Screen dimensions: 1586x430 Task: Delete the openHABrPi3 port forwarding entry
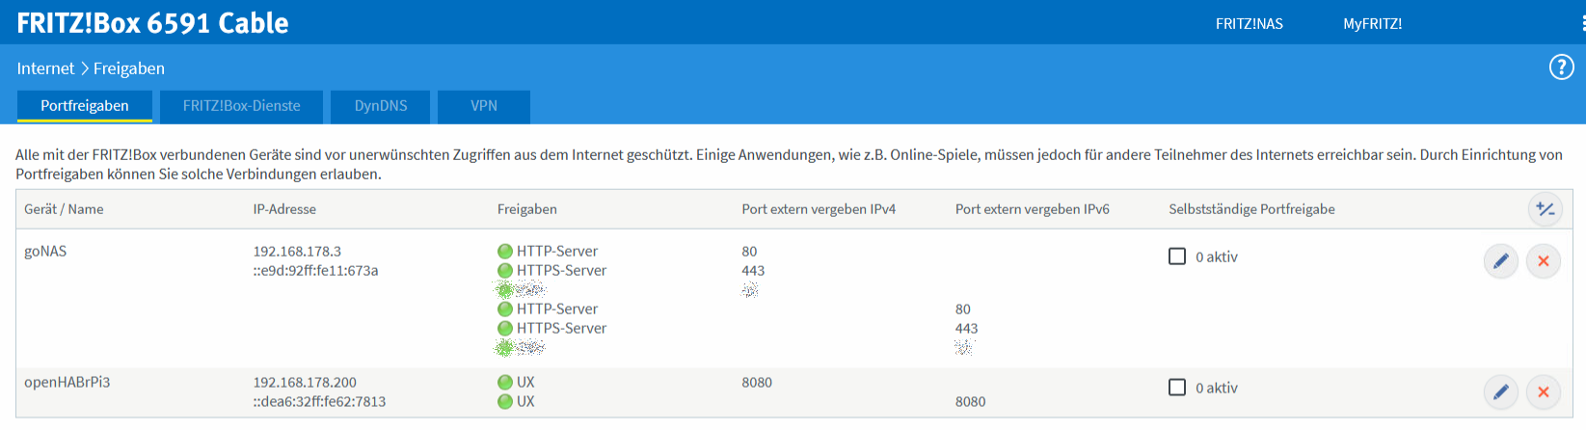[1544, 391]
